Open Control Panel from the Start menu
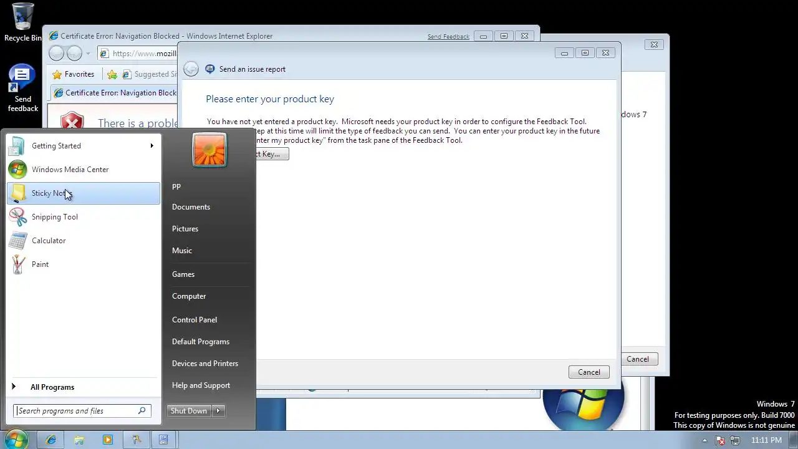 [x=195, y=320]
